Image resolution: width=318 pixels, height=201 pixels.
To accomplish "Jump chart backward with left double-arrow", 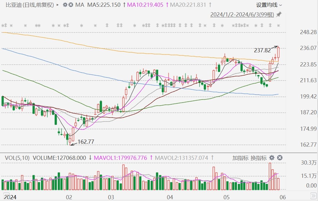I will tap(6, 195).
